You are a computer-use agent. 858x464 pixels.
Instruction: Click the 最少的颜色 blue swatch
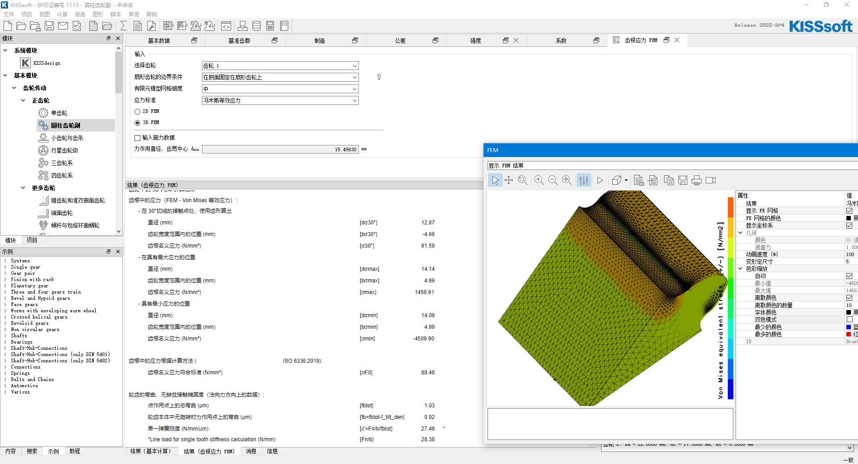849,327
